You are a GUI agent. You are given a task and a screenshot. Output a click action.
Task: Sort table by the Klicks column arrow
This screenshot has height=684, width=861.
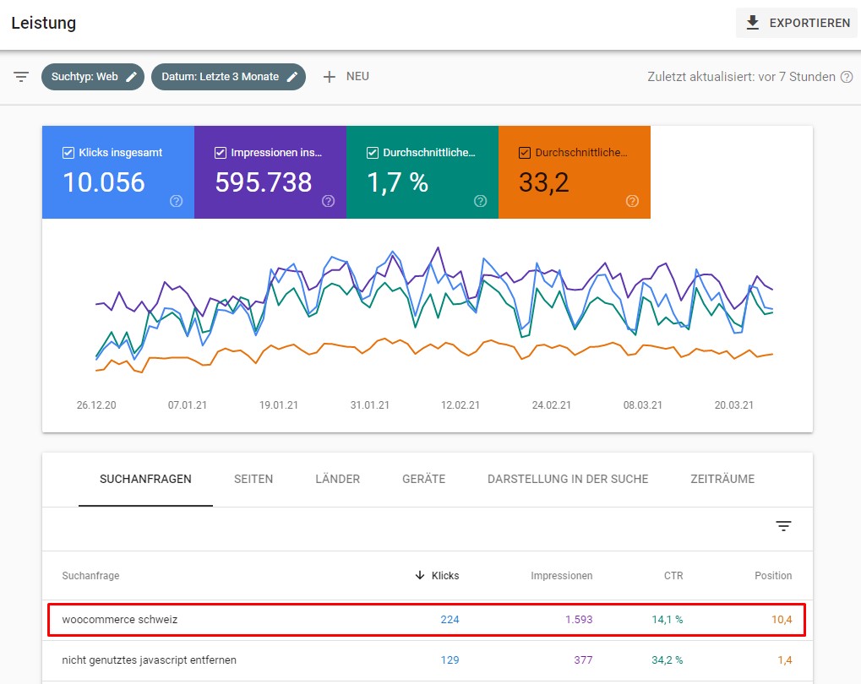420,575
